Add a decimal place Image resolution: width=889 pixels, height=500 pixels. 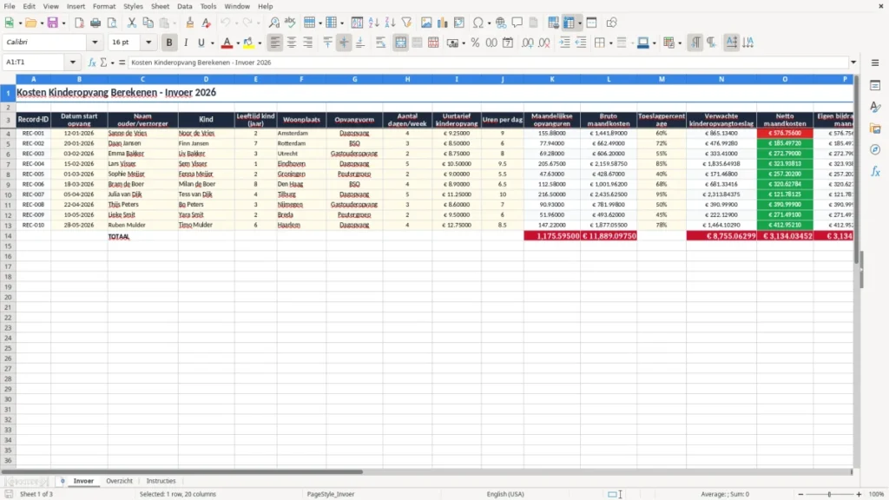click(527, 43)
